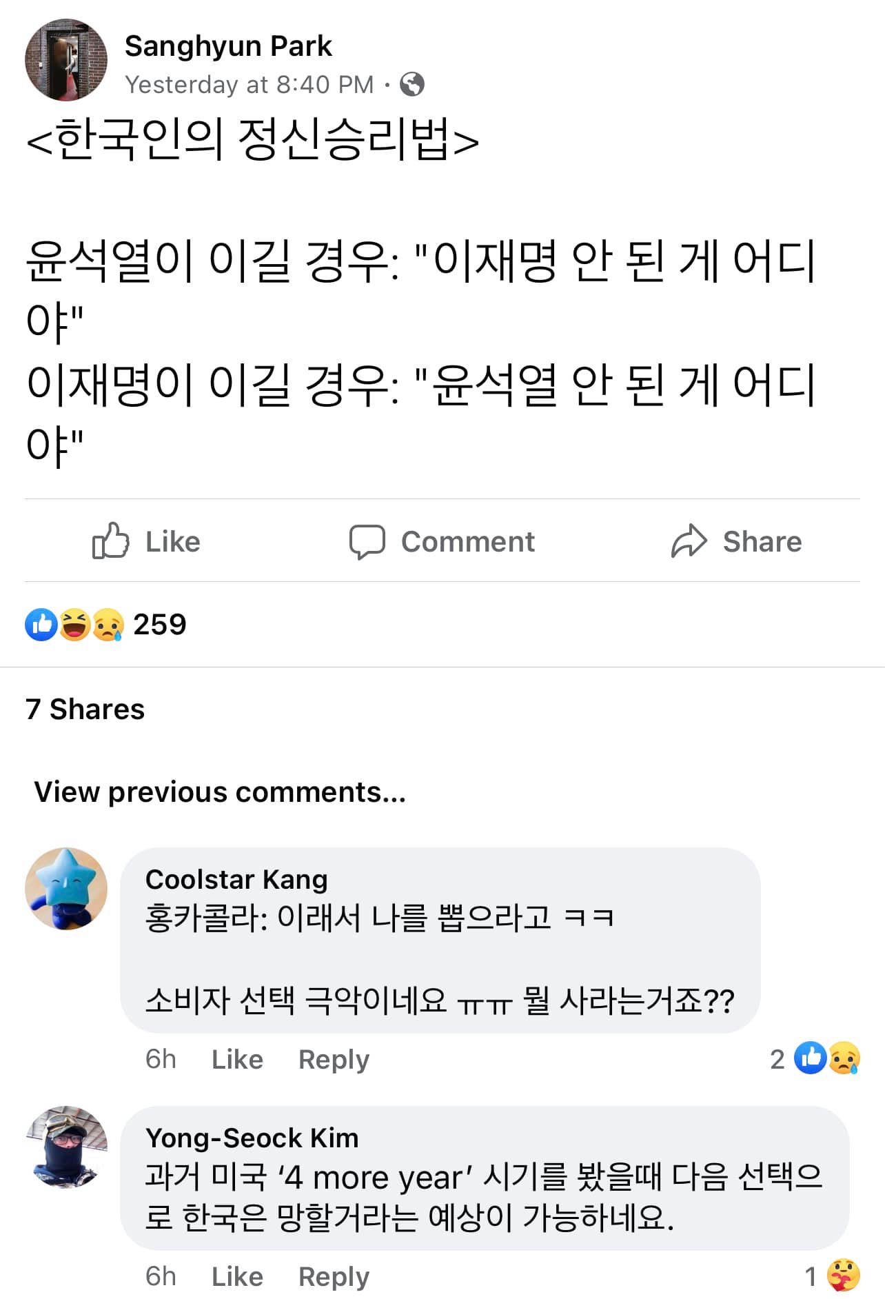Reply to Yong-Seock Kim's comment

(x=334, y=1276)
